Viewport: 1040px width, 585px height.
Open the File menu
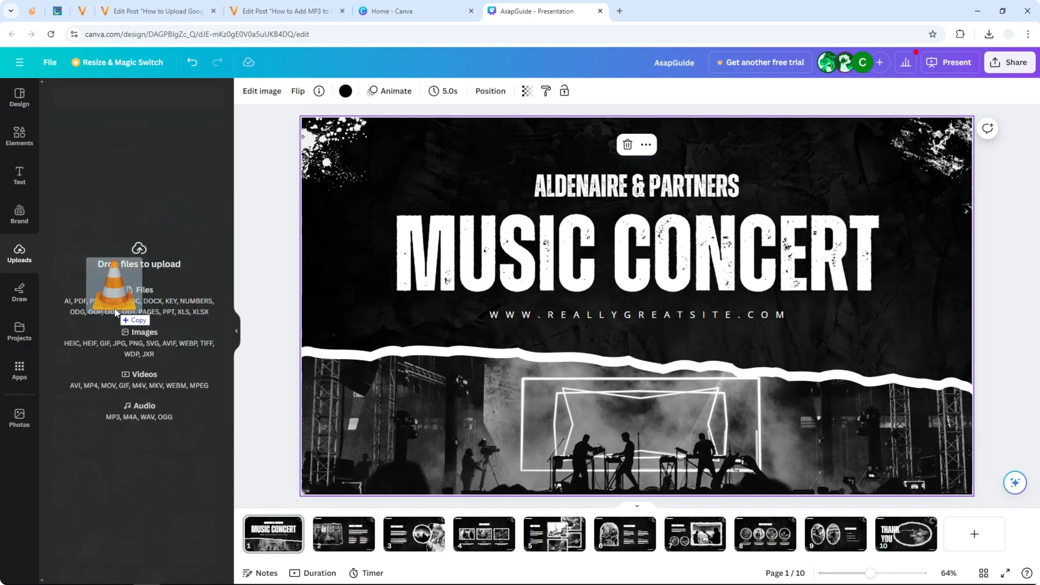tap(50, 62)
